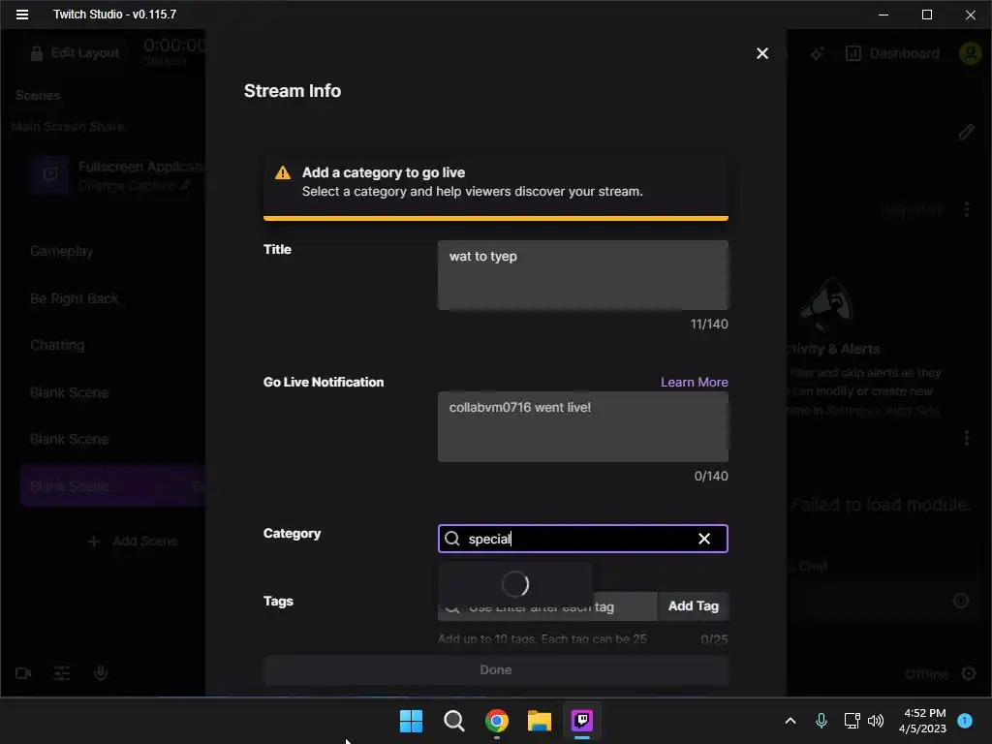Open the clock showing 4:52 PM
The width and height of the screenshot is (992, 744).
(922, 721)
